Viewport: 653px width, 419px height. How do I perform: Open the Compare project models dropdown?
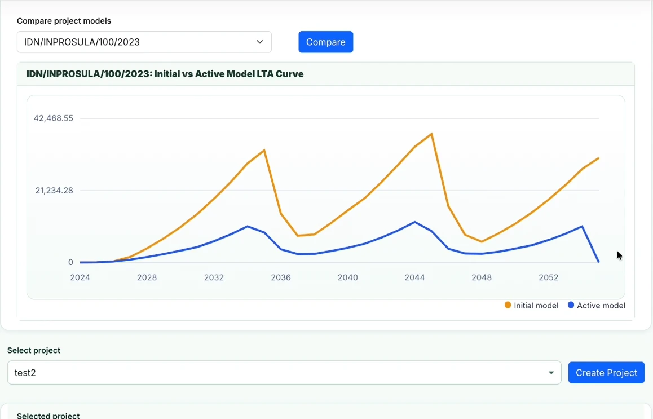(x=144, y=42)
